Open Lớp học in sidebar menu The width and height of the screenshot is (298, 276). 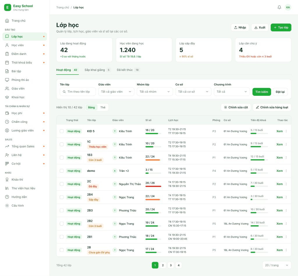point(25,37)
